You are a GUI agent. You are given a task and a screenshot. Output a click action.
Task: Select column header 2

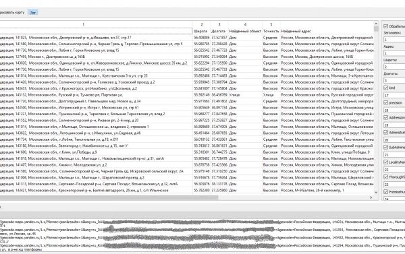click(x=201, y=24)
